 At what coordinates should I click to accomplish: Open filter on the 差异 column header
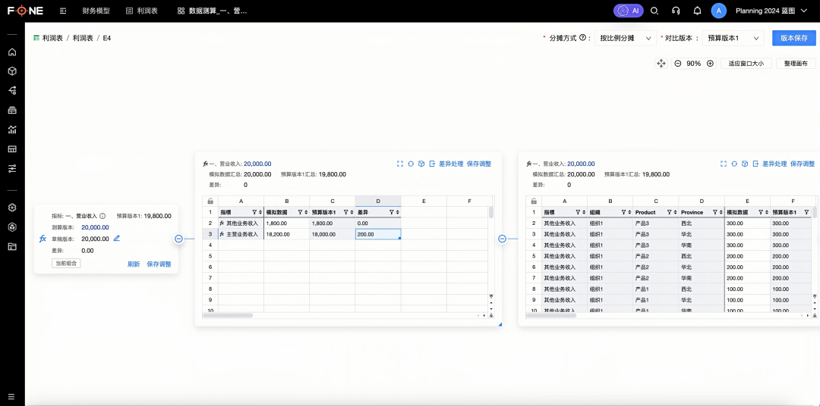click(393, 212)
